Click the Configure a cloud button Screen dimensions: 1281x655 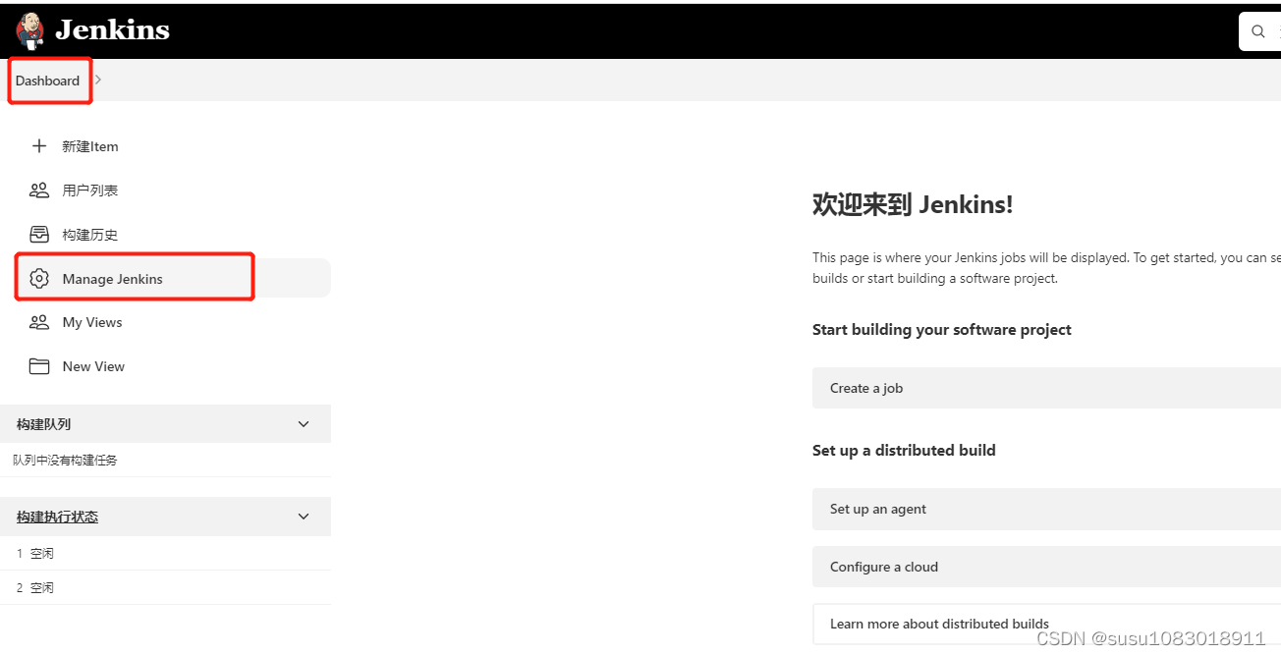tap(1046, 567)
